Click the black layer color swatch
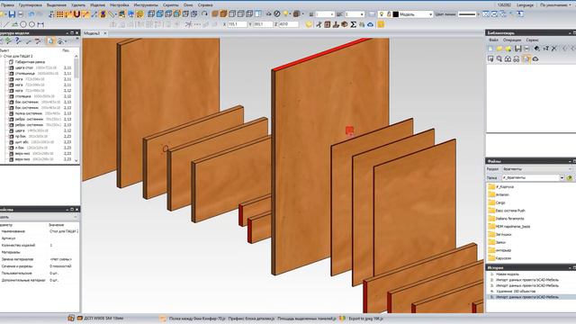The image size is (576, 324). tap(396, 14)
